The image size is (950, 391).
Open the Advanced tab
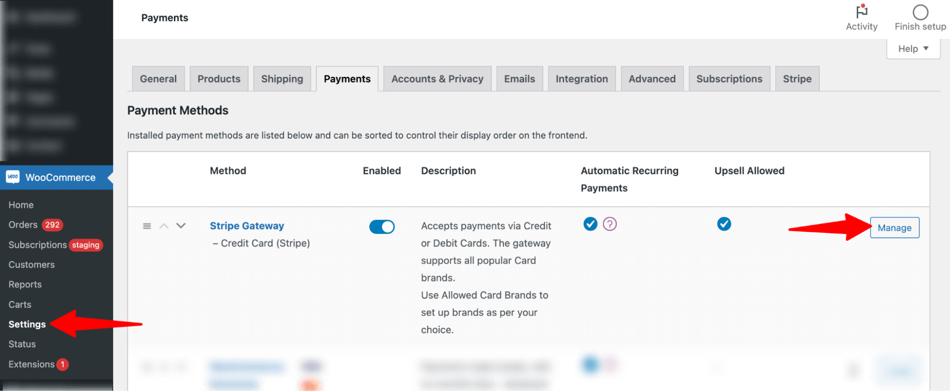652,79
